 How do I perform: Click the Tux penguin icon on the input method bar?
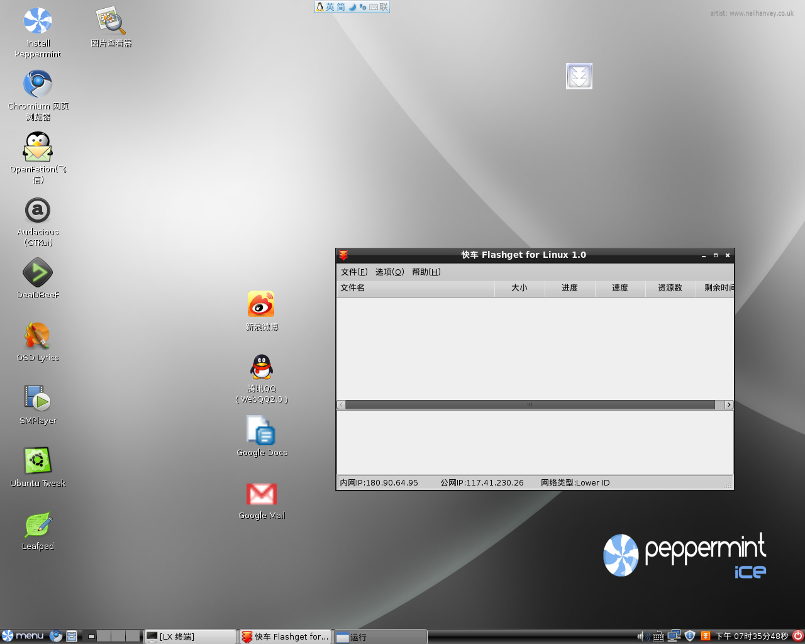[320, 7]
